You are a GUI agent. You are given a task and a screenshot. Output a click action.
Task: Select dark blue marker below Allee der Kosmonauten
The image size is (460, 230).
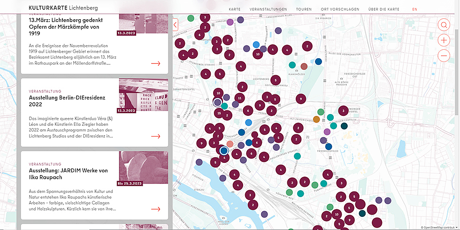318,61
